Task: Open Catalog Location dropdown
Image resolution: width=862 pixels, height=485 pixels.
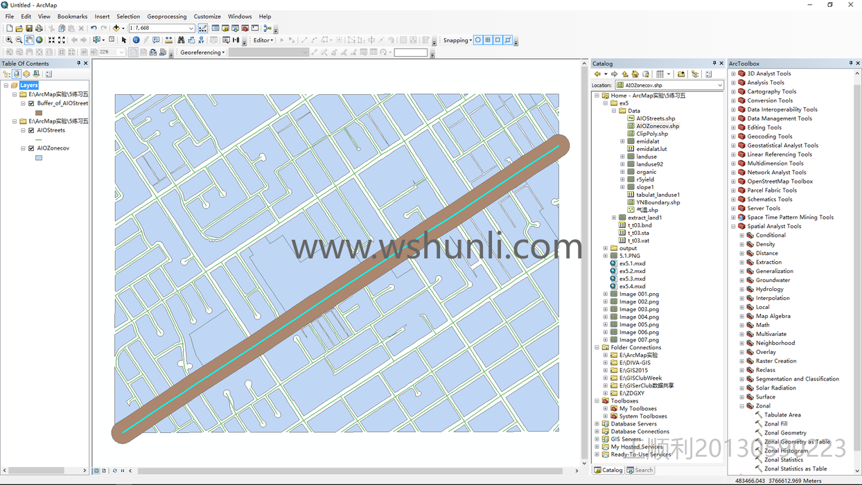Action: pos(720,85)
